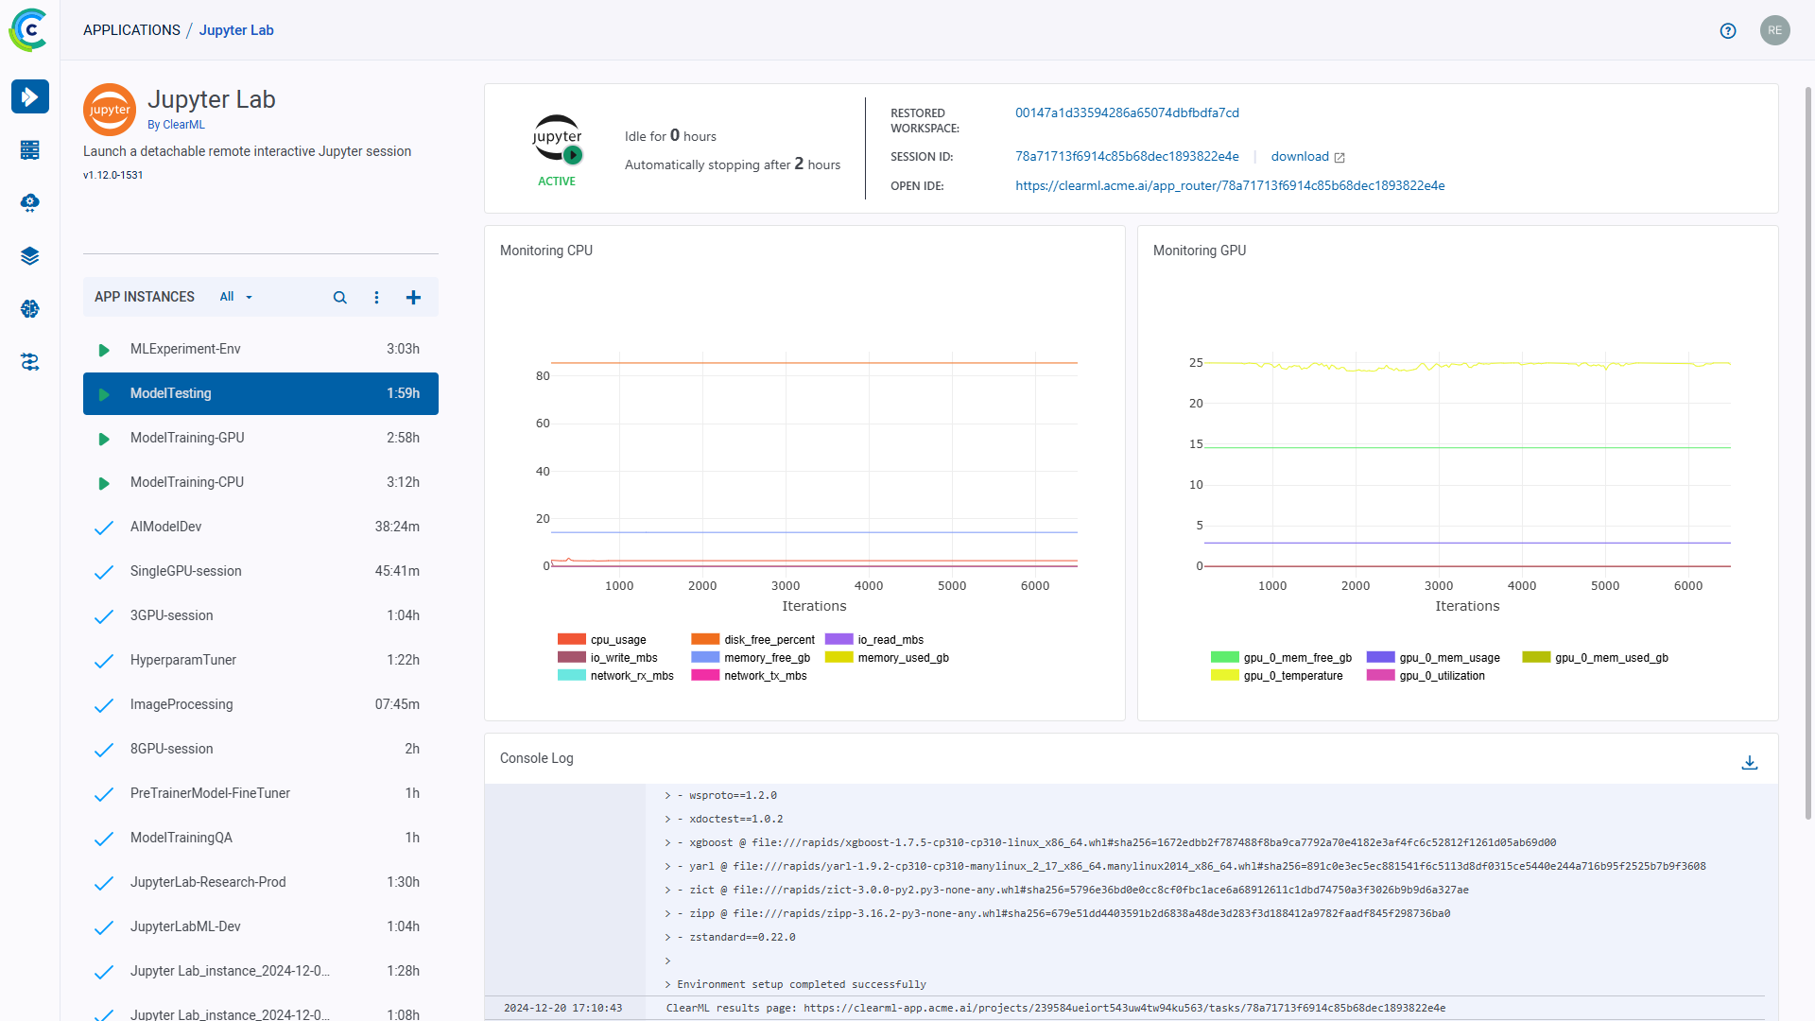Open the help question-mark icon
Screen dimensions: 1815x1021
click(x=1728, y=30)
